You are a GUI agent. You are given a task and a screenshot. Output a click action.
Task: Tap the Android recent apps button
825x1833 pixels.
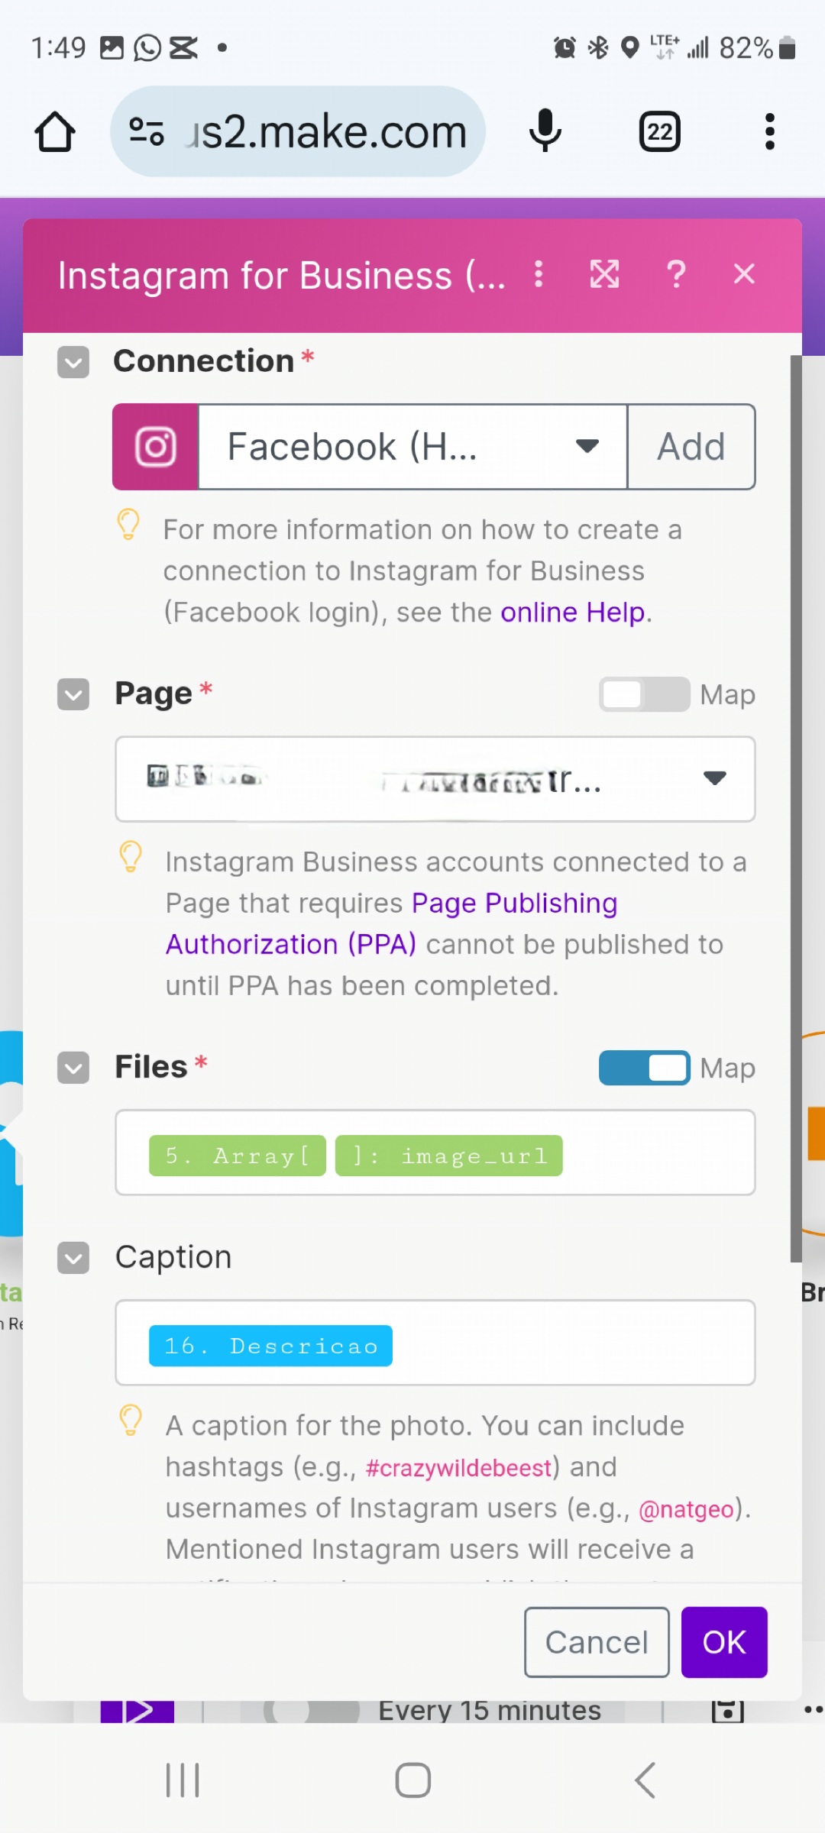pyautogui.click(x=183, y=1780)
